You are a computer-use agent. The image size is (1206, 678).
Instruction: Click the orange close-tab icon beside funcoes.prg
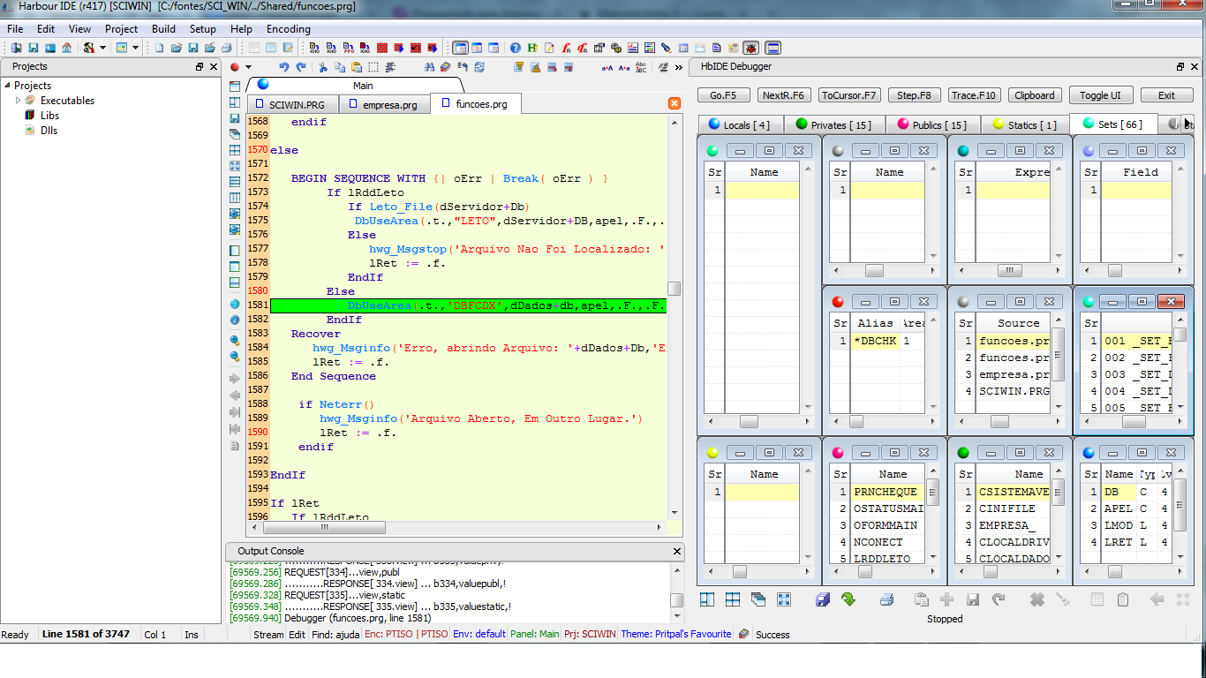(x=675, y=103)
